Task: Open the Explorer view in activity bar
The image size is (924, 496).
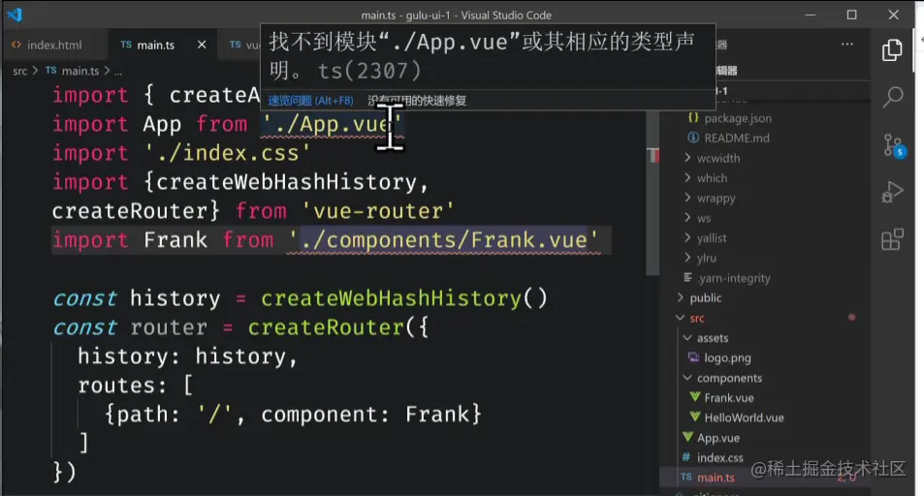Action: [x=892, y=50]
